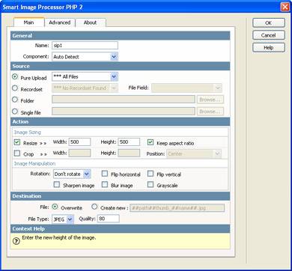292x271 pixels.
Task: Enable Sharpen image checkbox
Action: click(x=57, y=185)
